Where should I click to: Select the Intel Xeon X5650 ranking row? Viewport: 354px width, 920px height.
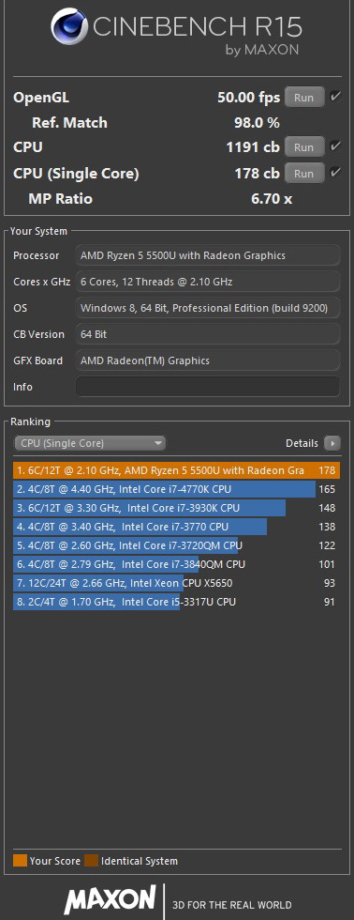click(x=176, y=583)
